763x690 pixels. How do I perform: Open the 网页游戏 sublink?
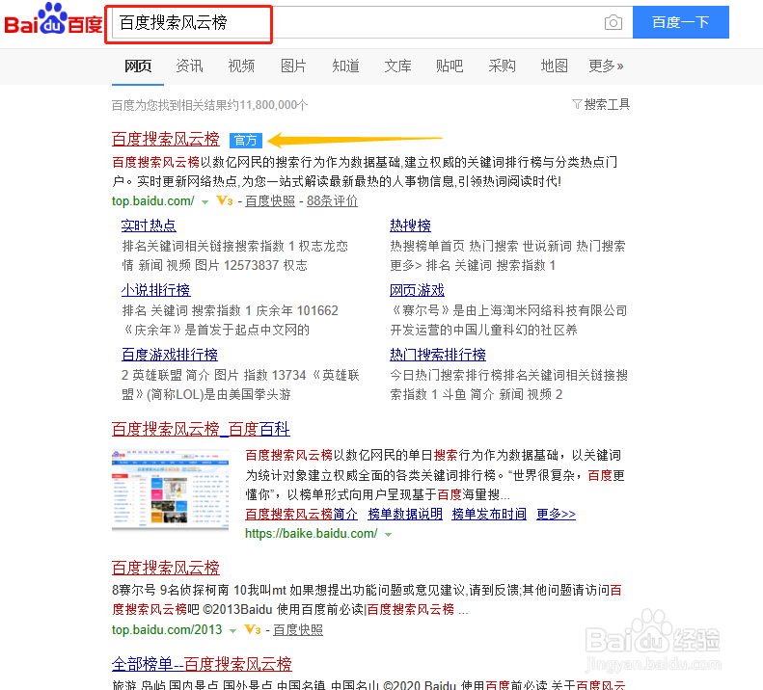pyautogui.click(x=417, y=290)
